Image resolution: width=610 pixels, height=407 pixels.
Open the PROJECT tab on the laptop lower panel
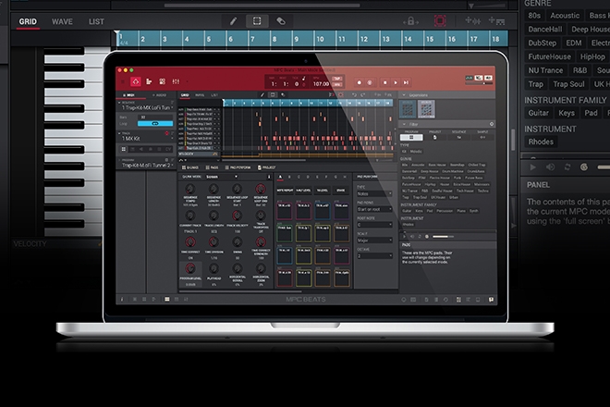(266, 167)
